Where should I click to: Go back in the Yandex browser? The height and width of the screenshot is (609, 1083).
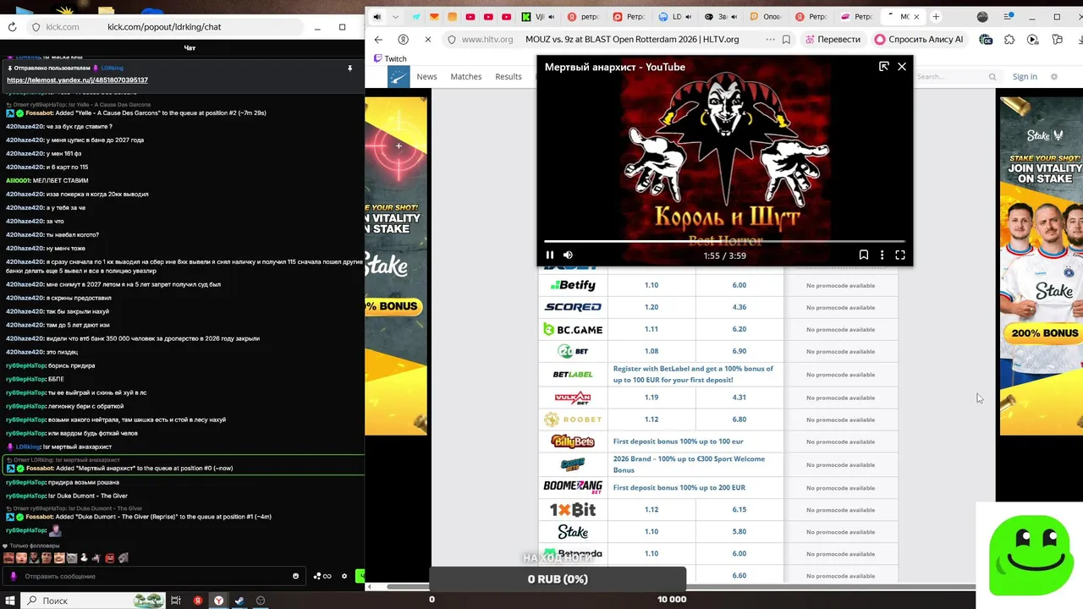[x=378, y=39]
